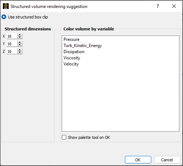Decrease the Z dimension with down arrow
183x166 pixels.
point(20,52)
